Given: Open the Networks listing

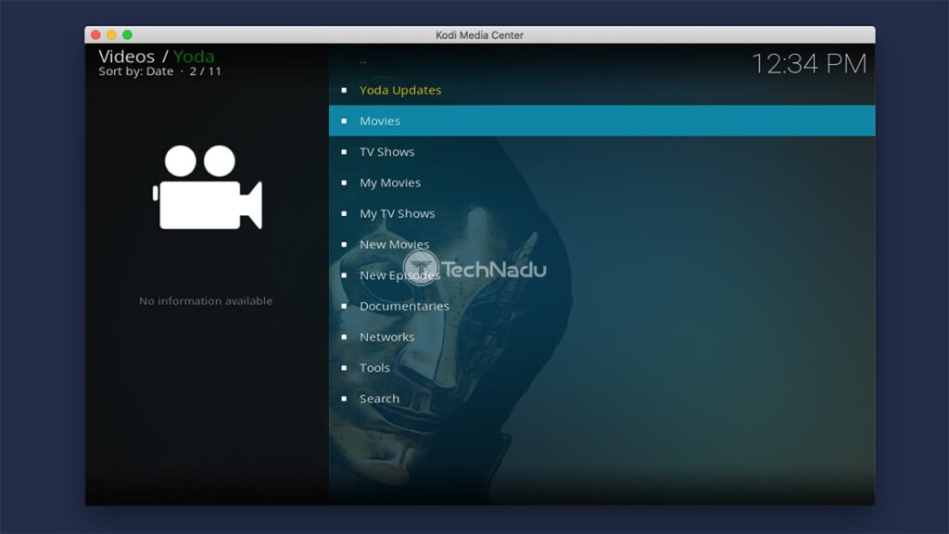Looking at the screenshot, I should point(601,337).
